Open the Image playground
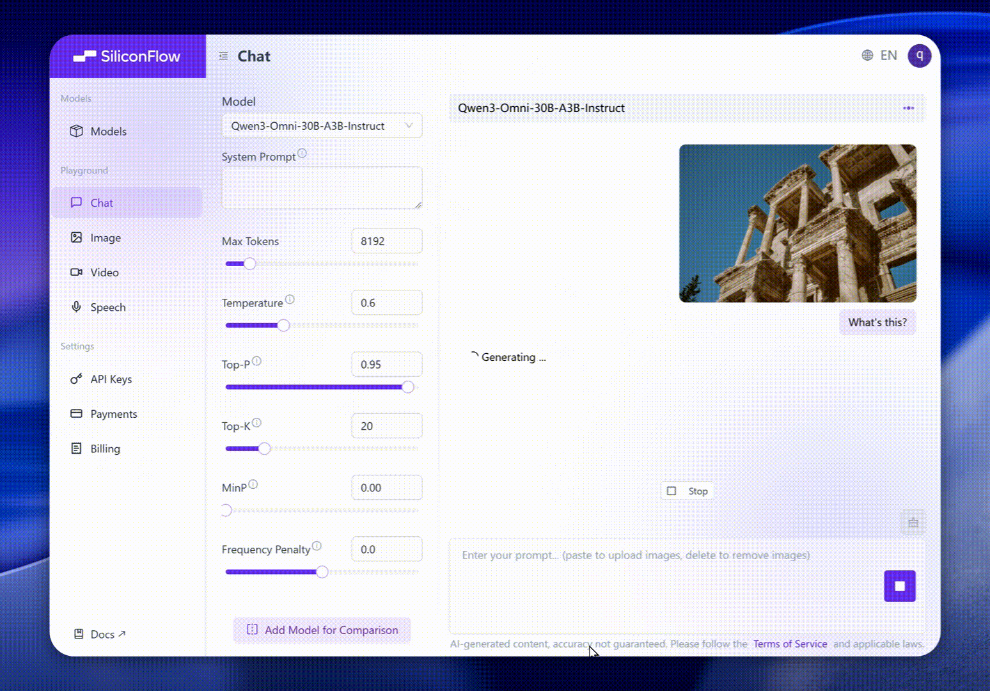990x691 pixels. point(127,237)
